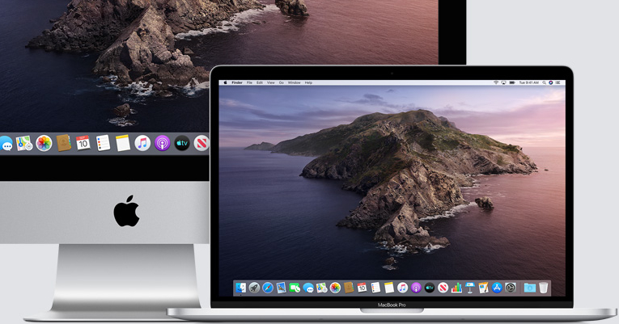Launch Podcasts in the MacBook dock

416,288
